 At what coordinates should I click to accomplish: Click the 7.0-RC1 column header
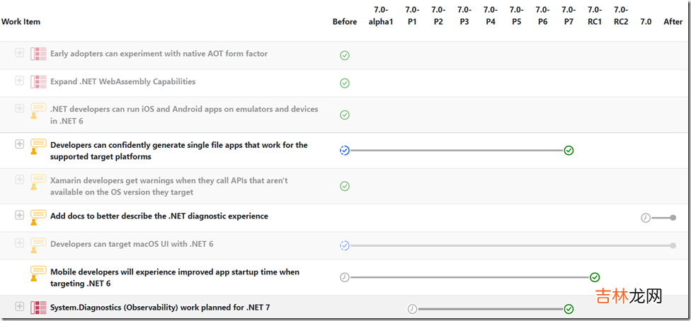(x=595, y=16)
